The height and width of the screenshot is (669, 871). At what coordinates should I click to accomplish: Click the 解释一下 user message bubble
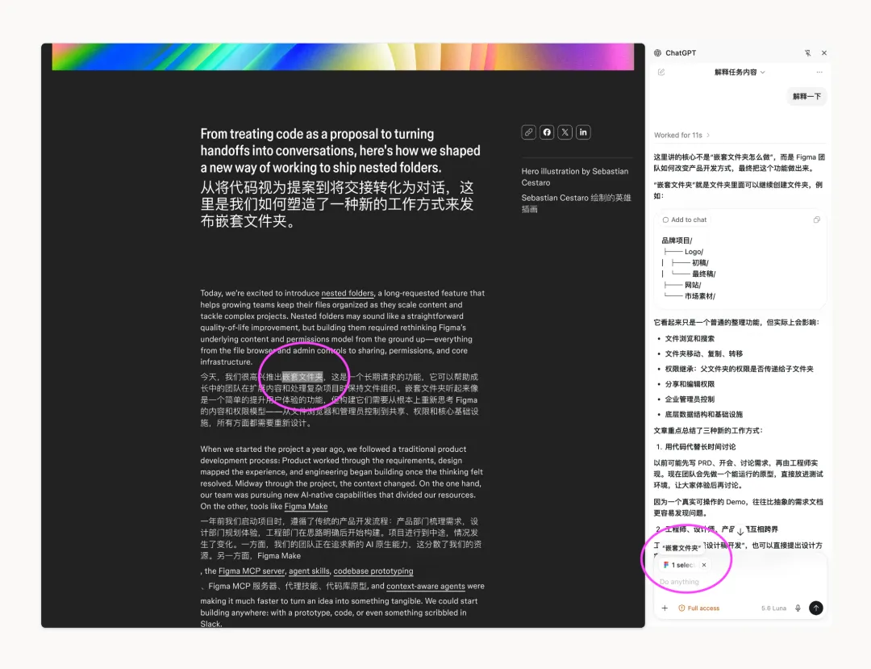click(806, 96)
